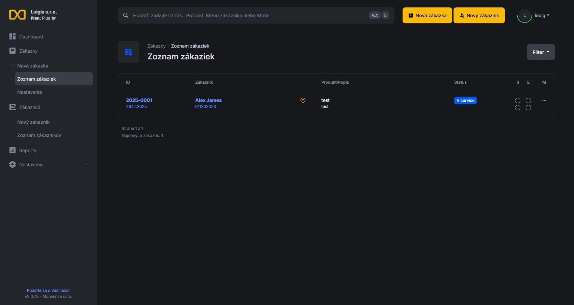Open Reporty using its chart icon

12,150
